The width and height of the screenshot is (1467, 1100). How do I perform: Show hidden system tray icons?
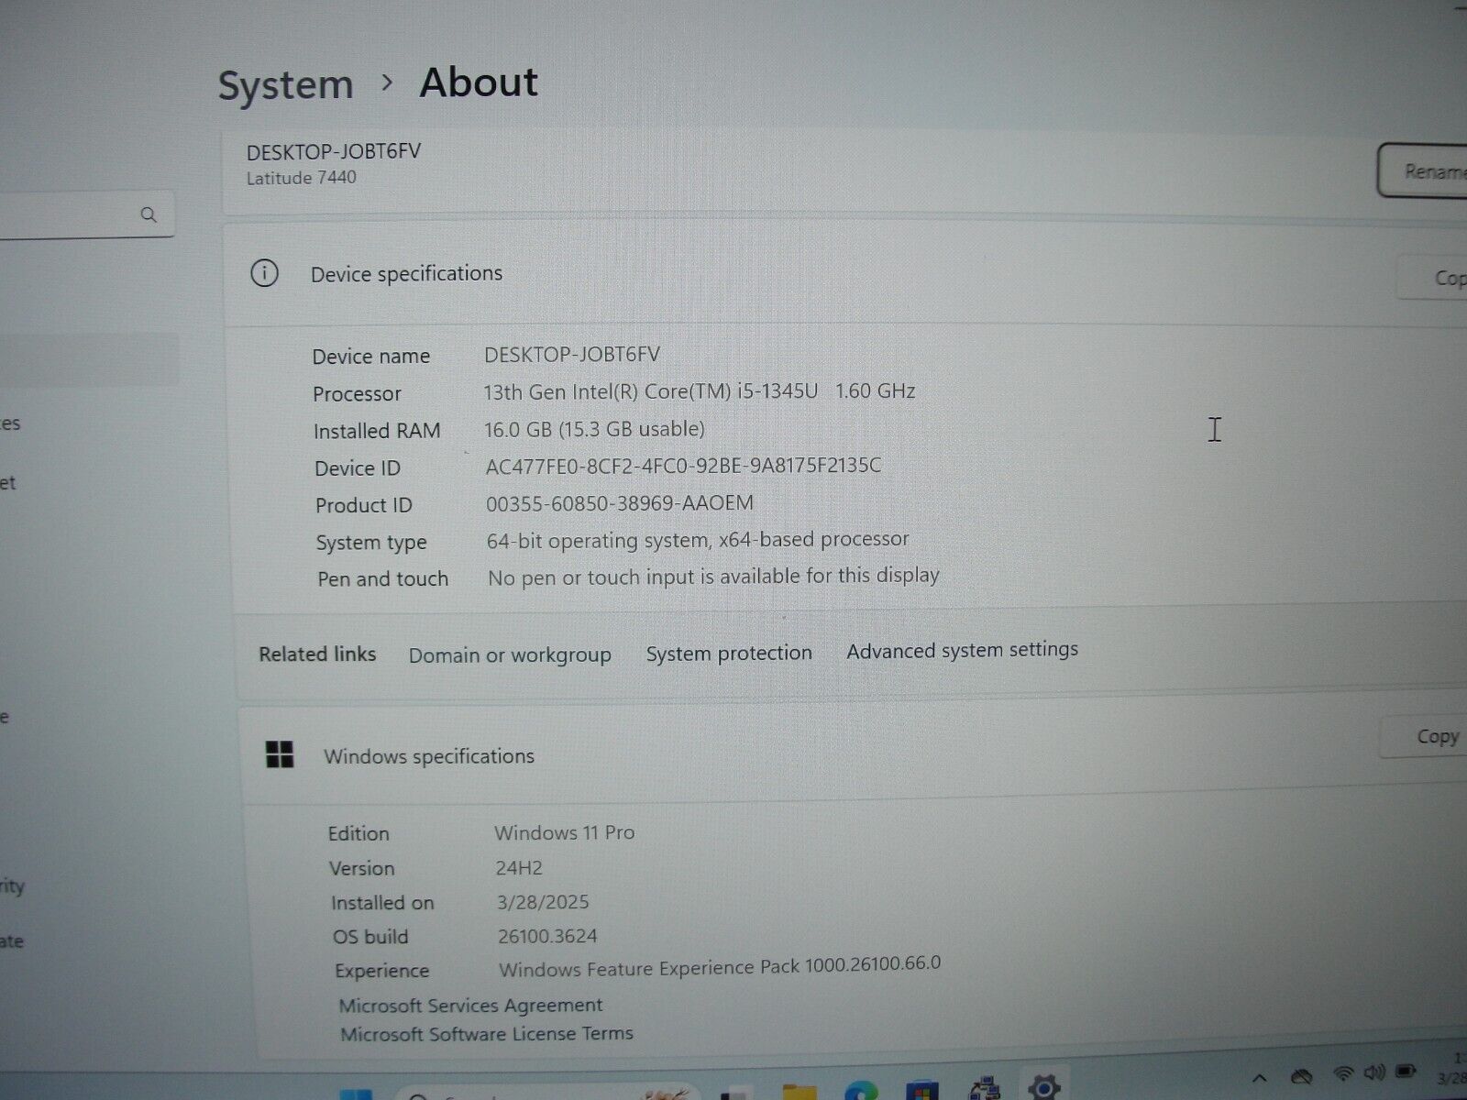(x=1260, y=1078)
